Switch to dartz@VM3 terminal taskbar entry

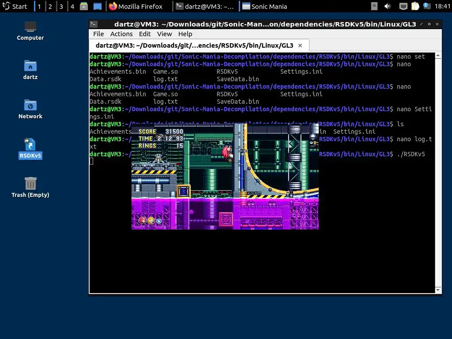pos(205,6)
